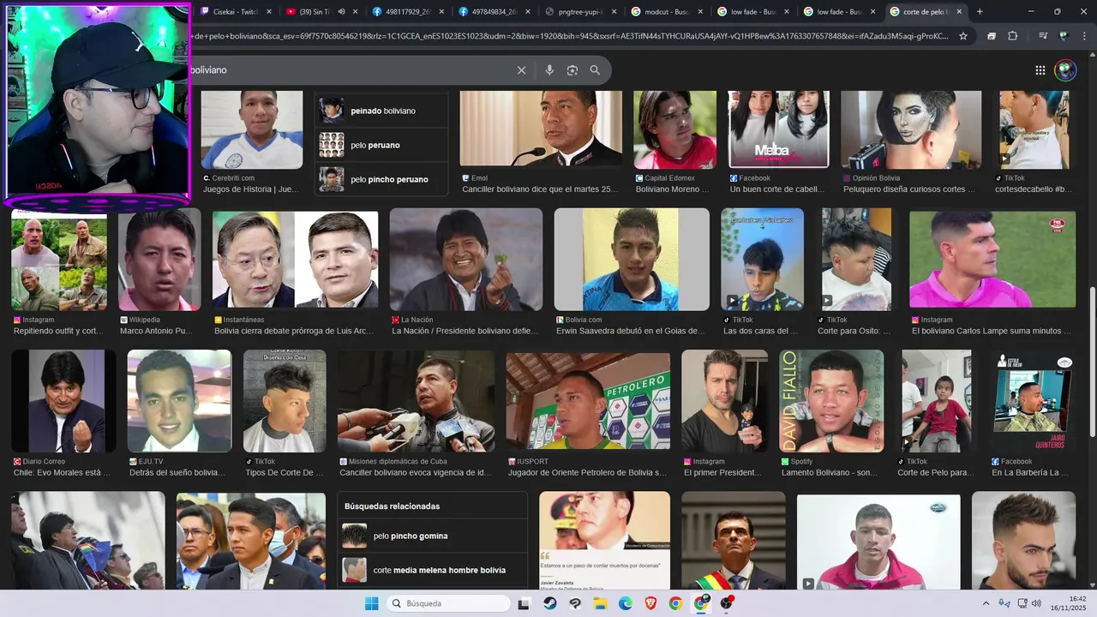1097x617 pixels.
Task: Open Bolivia.com Erwin Saavedra image
Action: (632, 259)
